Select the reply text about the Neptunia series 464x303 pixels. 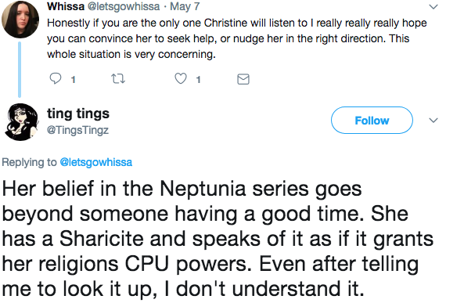click(218, 239)
